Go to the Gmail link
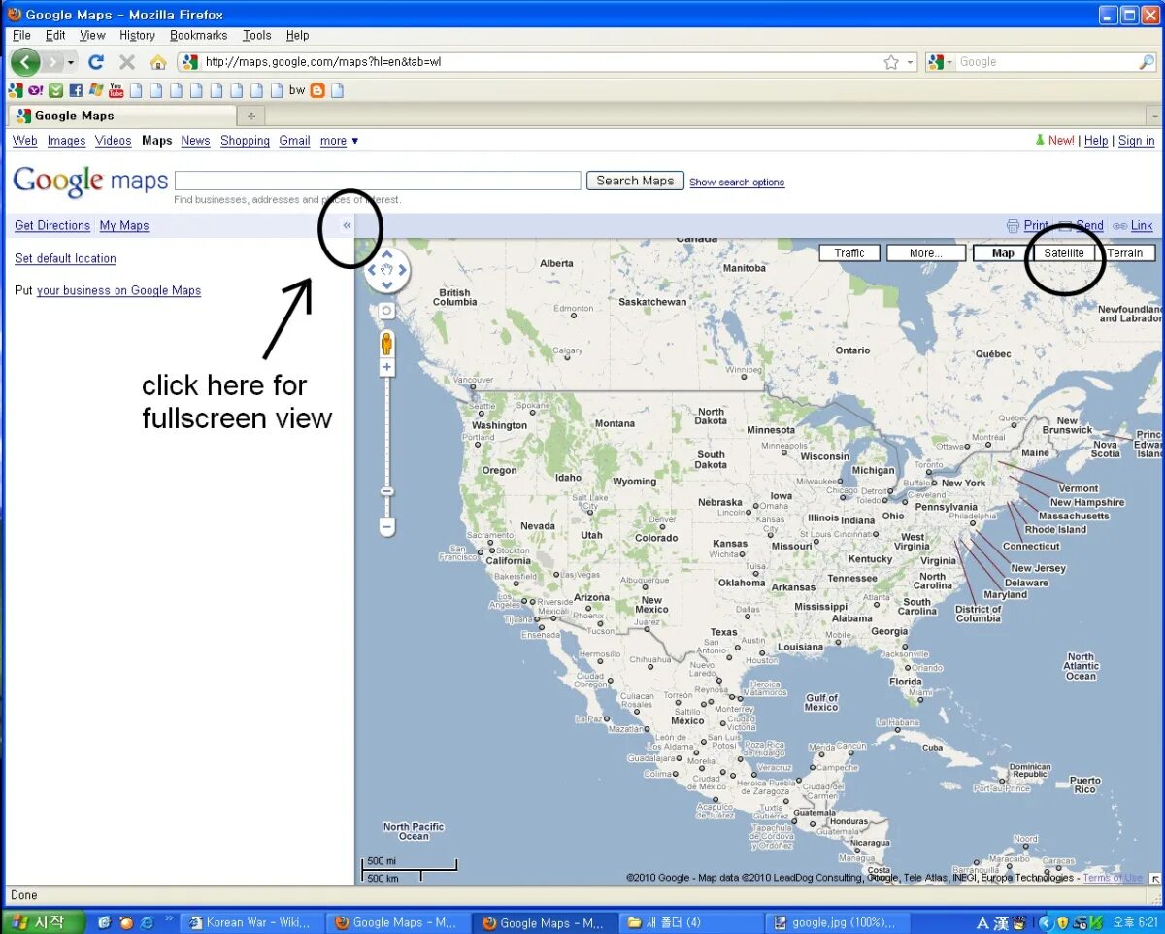This screenshot has width=1165, height=934. tap(294, 141)
